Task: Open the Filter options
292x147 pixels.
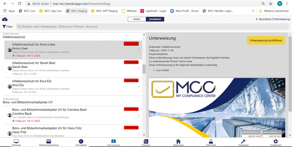Action: click(x=7, y=27)
